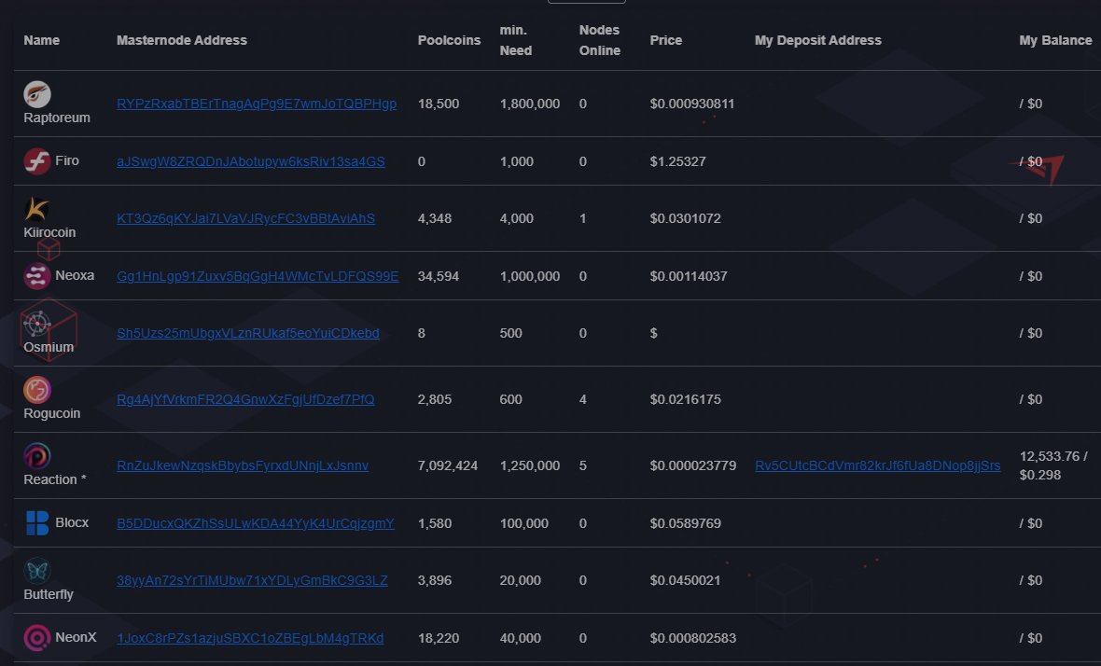Click the Blocx coin logo

click(37, 523)
